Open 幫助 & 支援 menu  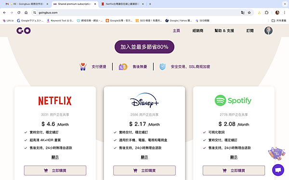tap(224, 31)
